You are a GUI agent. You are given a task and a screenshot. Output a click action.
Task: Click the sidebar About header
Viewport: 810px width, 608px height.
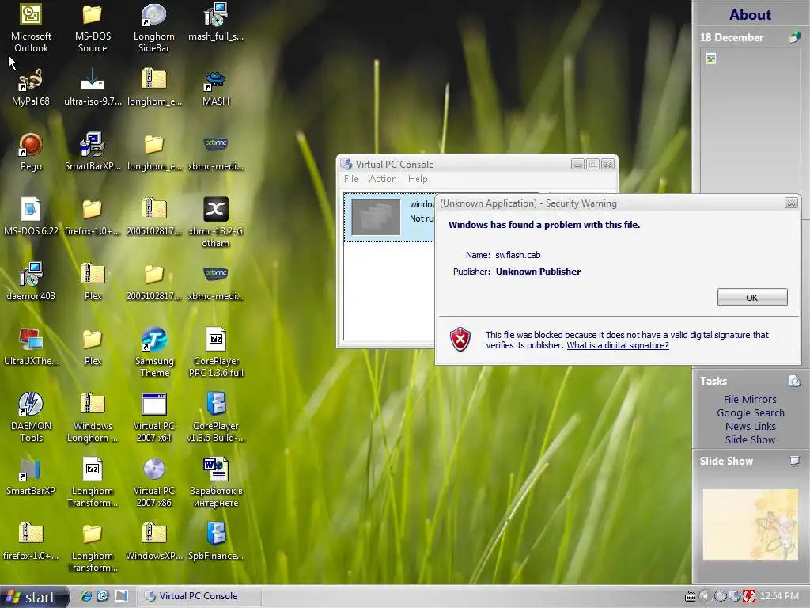(x=750, y=14)
